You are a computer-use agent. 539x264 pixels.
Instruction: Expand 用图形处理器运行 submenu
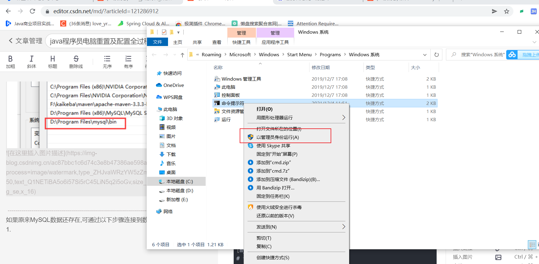coord(344,118)
